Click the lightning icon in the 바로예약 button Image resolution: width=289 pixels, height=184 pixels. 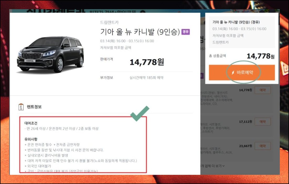(233, 73)
